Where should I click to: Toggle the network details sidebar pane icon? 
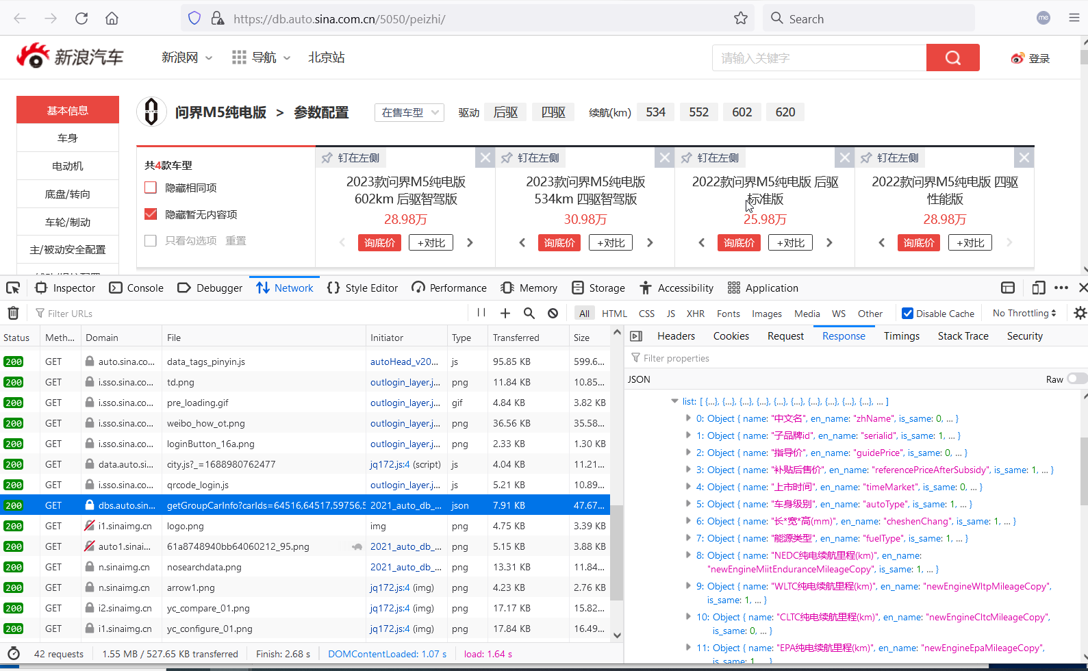point(636,336)
